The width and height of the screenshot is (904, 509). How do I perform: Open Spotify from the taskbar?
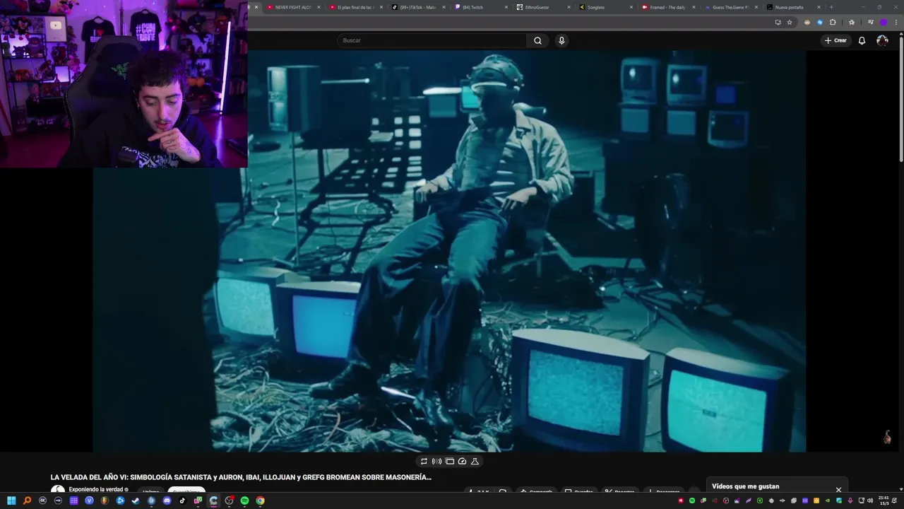(x=244, y=501)
